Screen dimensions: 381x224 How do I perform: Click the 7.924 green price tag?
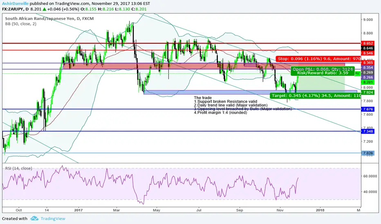(368, 92)
